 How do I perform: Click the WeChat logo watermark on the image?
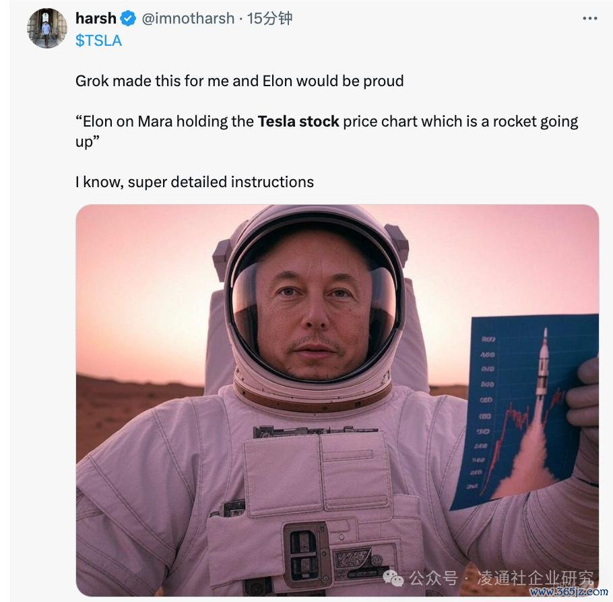click(x=393, y=578)
